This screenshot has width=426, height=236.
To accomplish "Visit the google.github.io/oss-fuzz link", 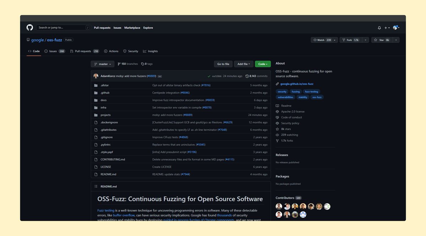I will pyautogui.click(x=297, y=84).
